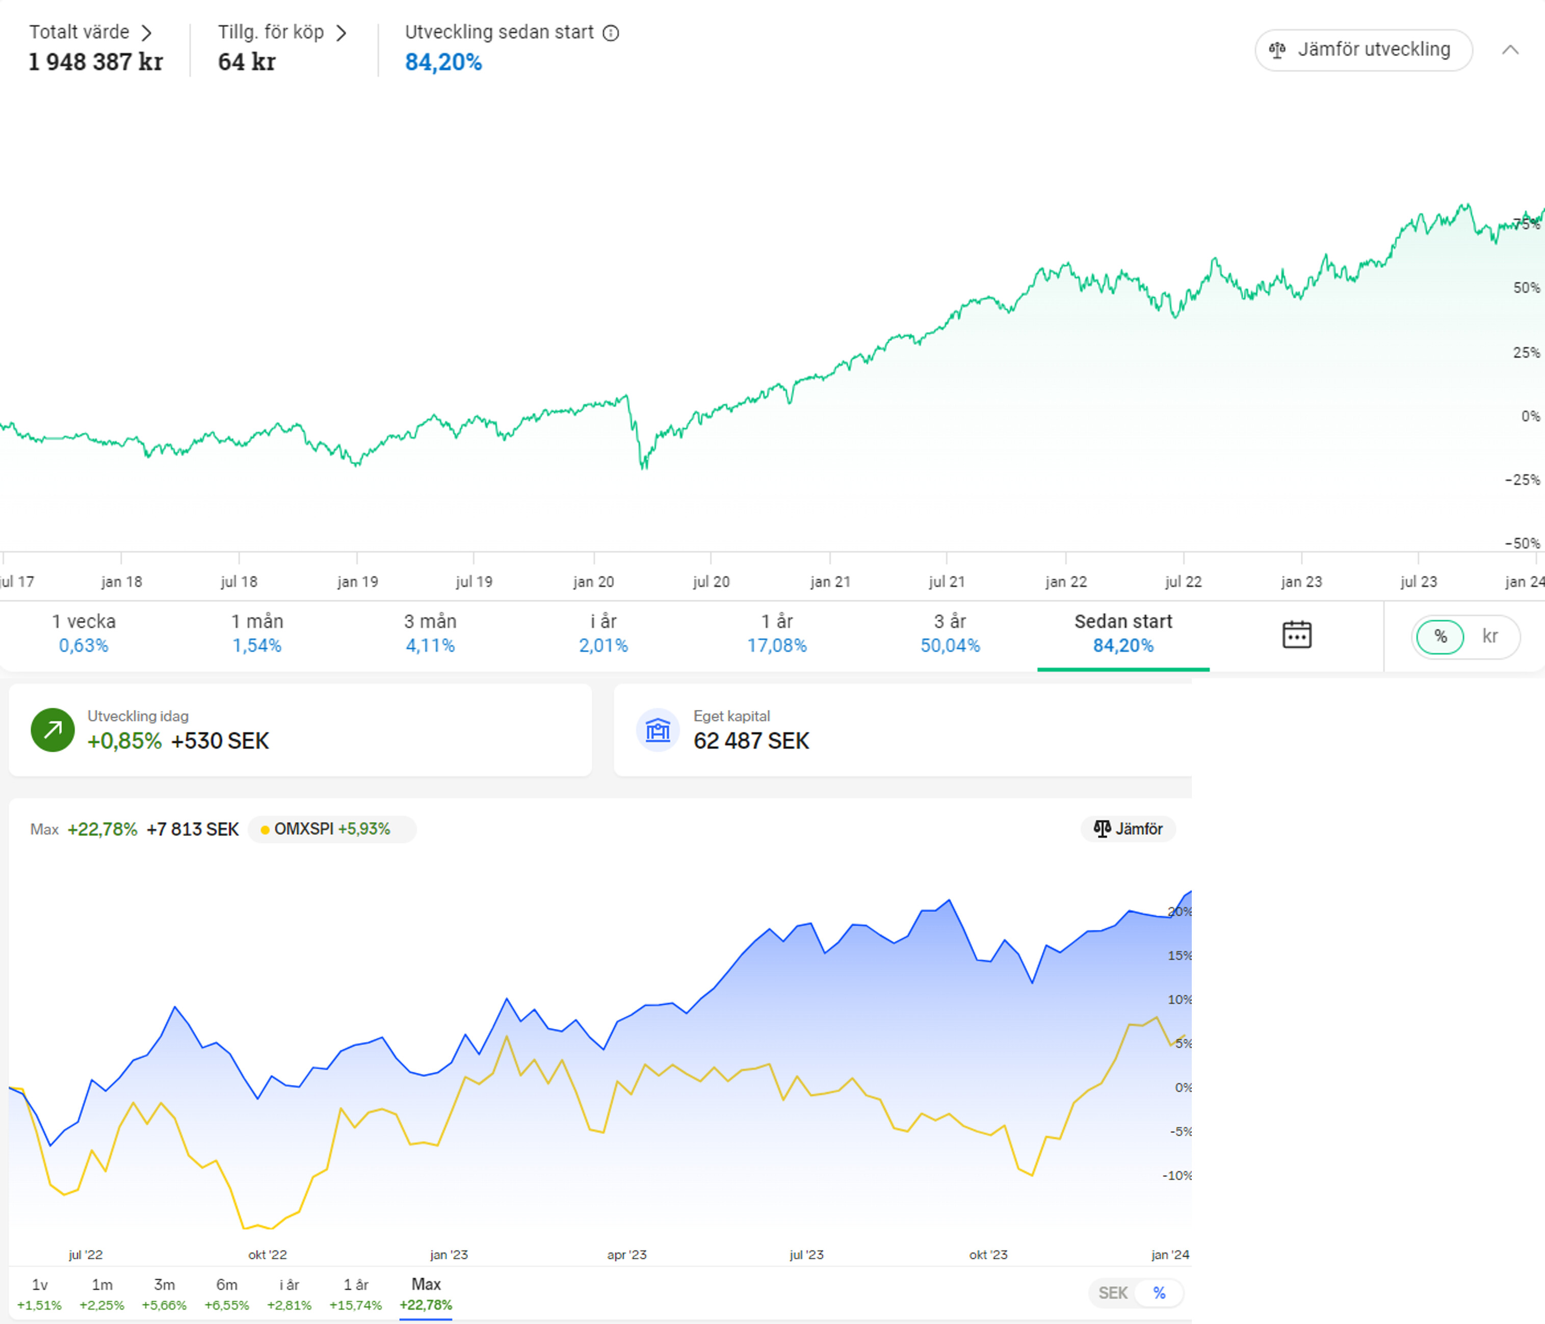
Task: Switch top chart to percent mode
Action: (1440, 637)
